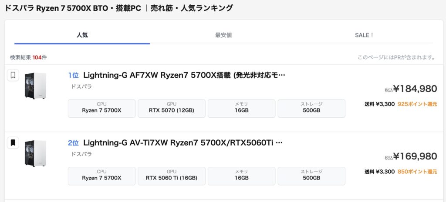Open Lightning-G AF7XW Ryzen7 5700X product title
The image size is (446, 202).
click(x=184, y=75)
